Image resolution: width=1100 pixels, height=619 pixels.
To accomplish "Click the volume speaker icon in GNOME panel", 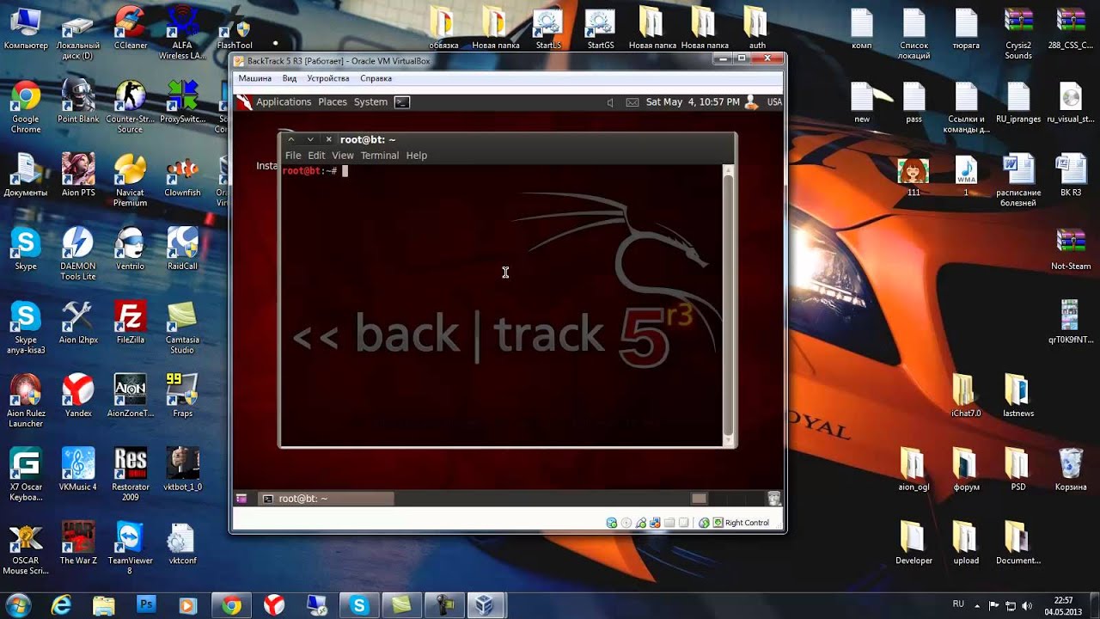I will [610, 102].
